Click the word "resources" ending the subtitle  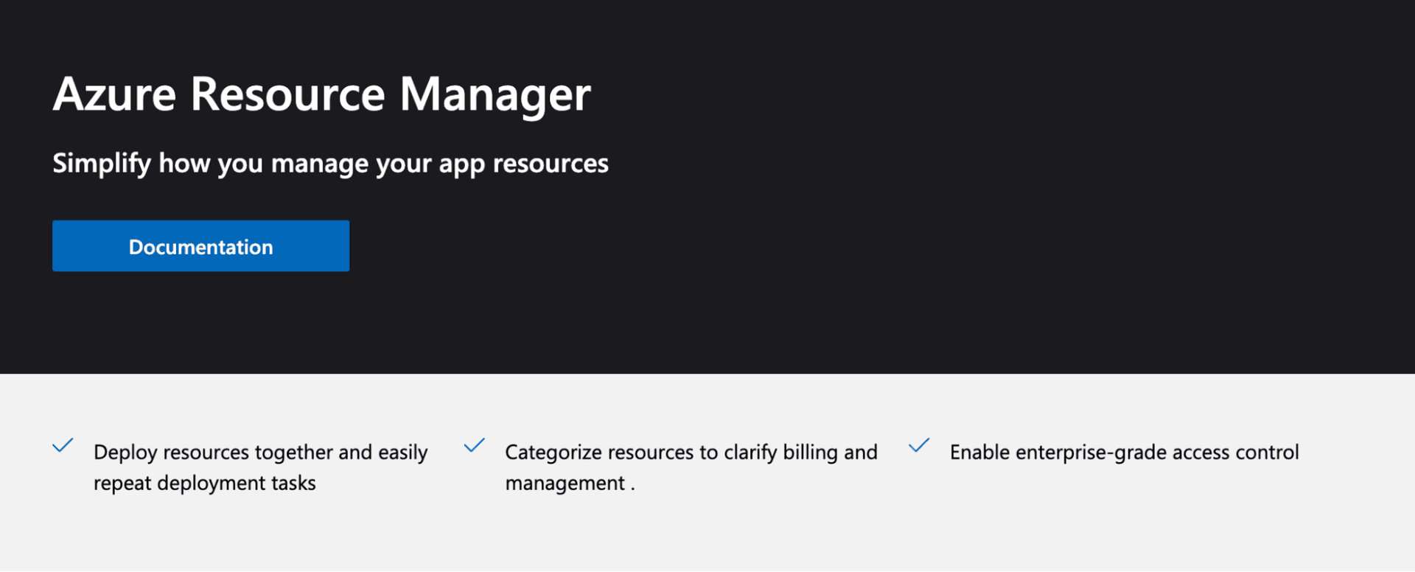click(550, 163)
